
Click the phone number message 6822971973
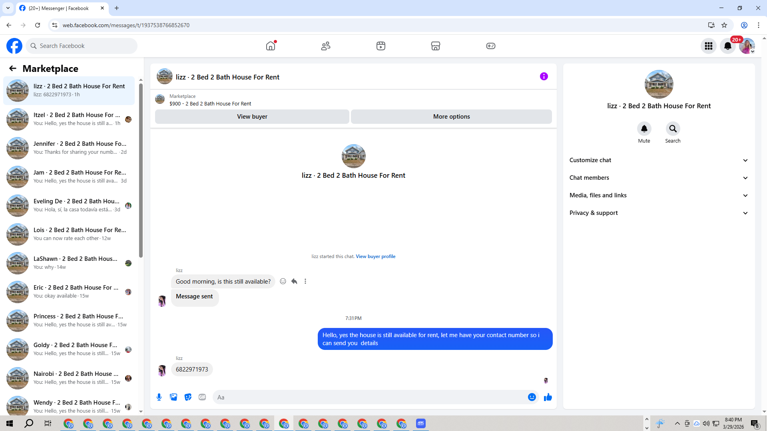click(x=192, y=369)
